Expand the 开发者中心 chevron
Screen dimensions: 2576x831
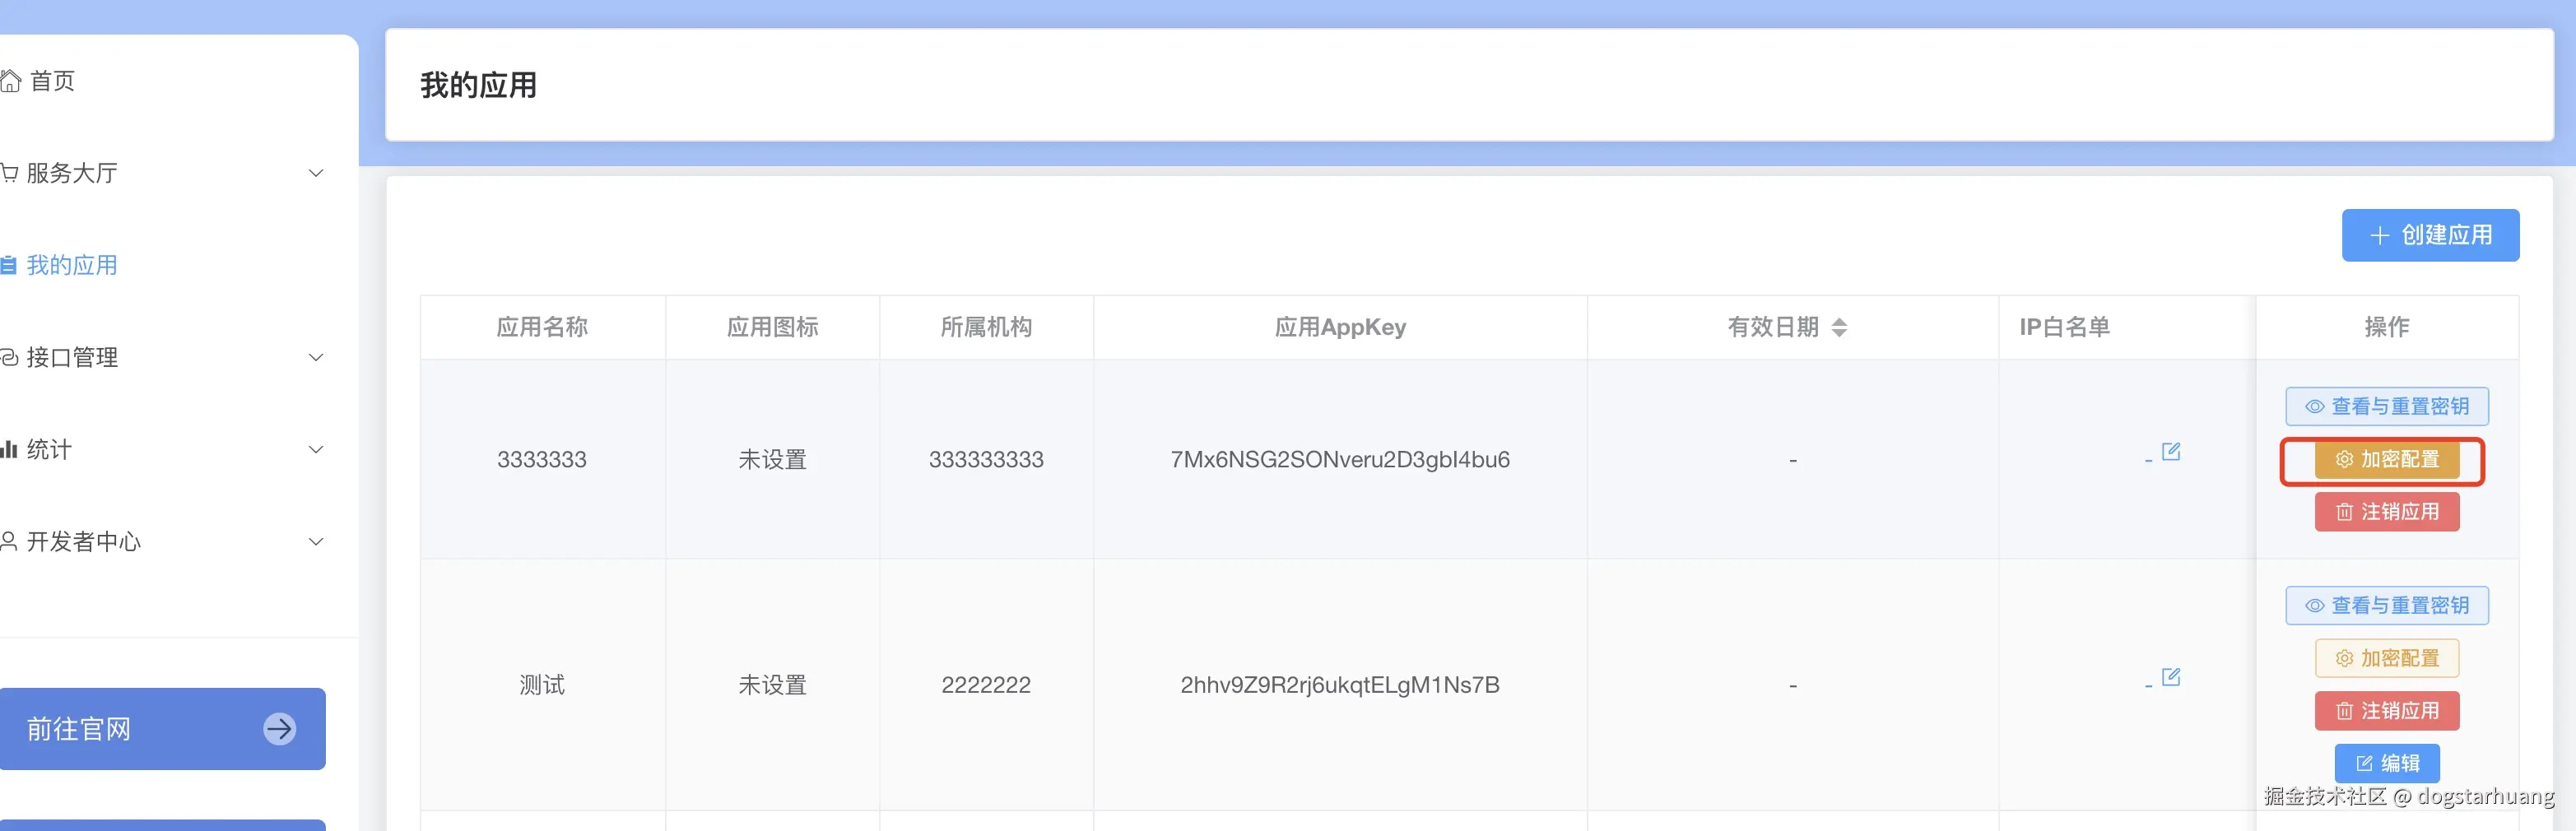316,541
